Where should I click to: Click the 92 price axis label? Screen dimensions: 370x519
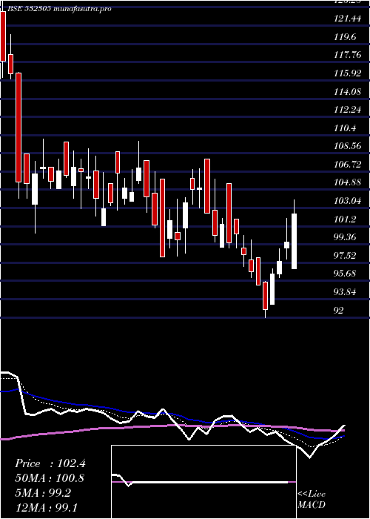click(x=339, y=310)
